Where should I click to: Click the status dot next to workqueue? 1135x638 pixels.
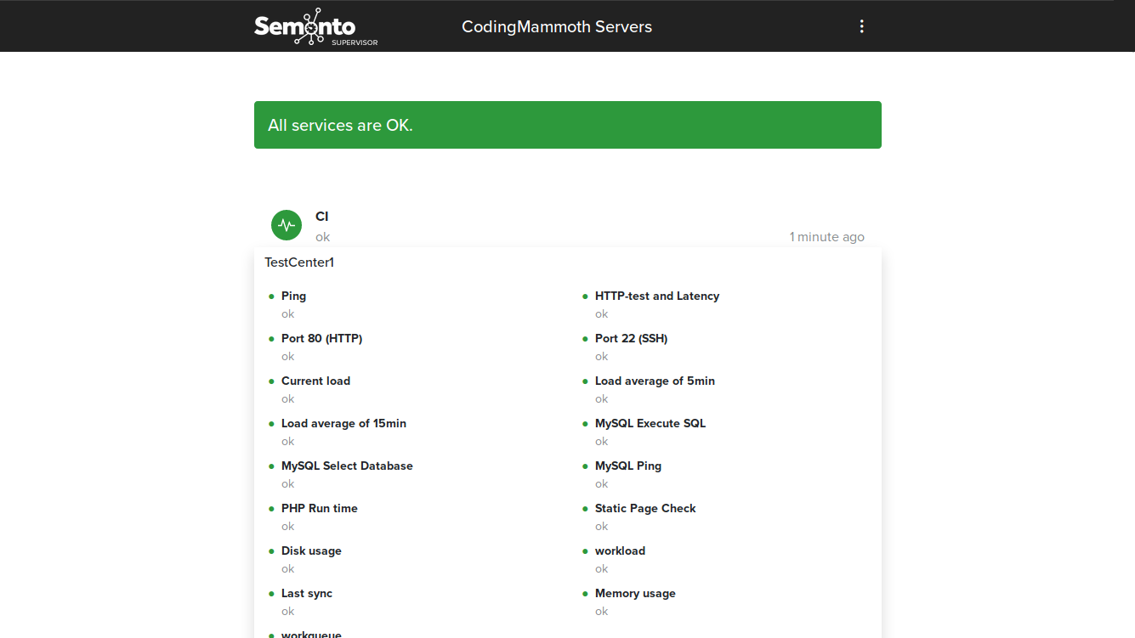272,634
